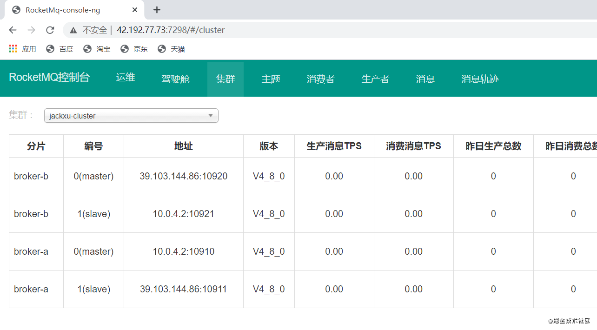597x330 pixels.
Task: Click 1(slave) in the 10.0.4.2:10921 row
Action: [94, 214]
